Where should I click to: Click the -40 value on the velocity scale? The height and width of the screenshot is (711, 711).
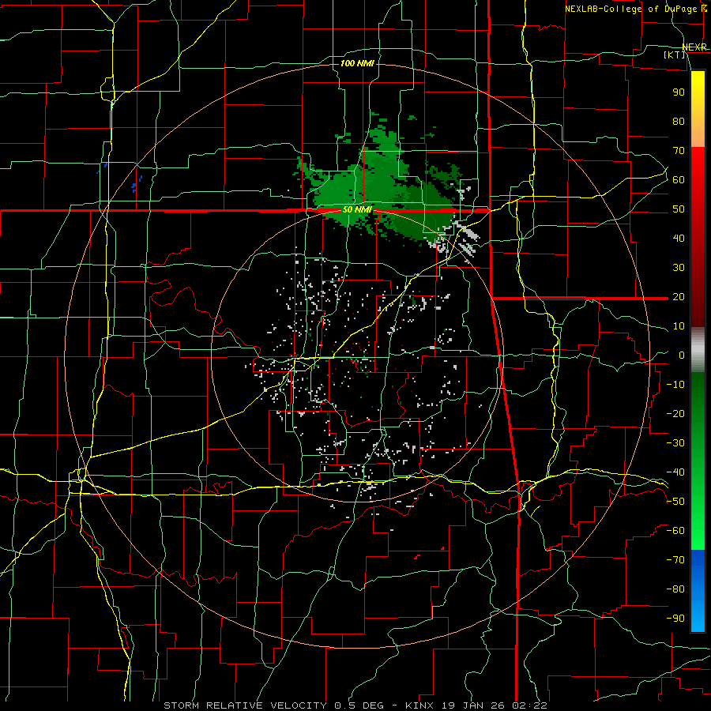(675, 472)
